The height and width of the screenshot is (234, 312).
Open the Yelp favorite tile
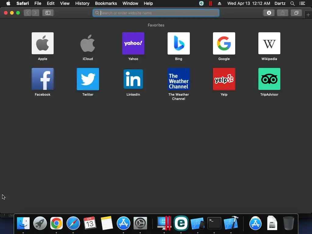coord(224,79)
